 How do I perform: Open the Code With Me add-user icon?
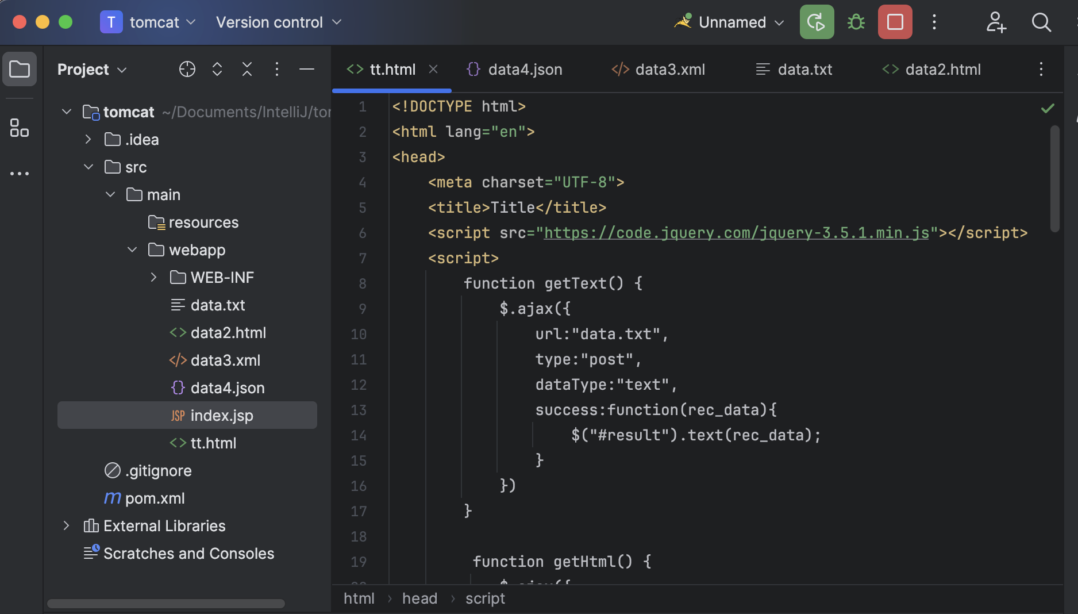pyautogui.click(x=996, y=22)
